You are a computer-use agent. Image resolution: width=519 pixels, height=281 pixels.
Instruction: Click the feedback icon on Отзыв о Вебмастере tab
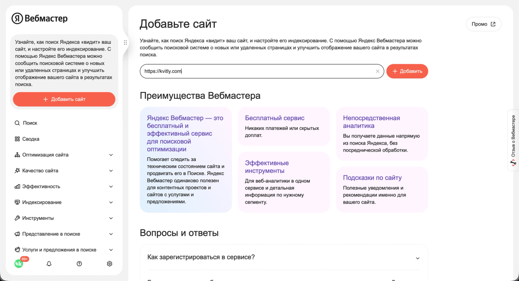click(513, 163)
